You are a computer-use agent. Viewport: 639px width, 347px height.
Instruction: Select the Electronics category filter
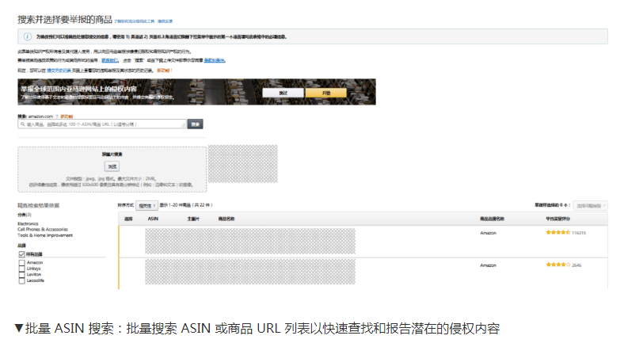coord(28,223)
